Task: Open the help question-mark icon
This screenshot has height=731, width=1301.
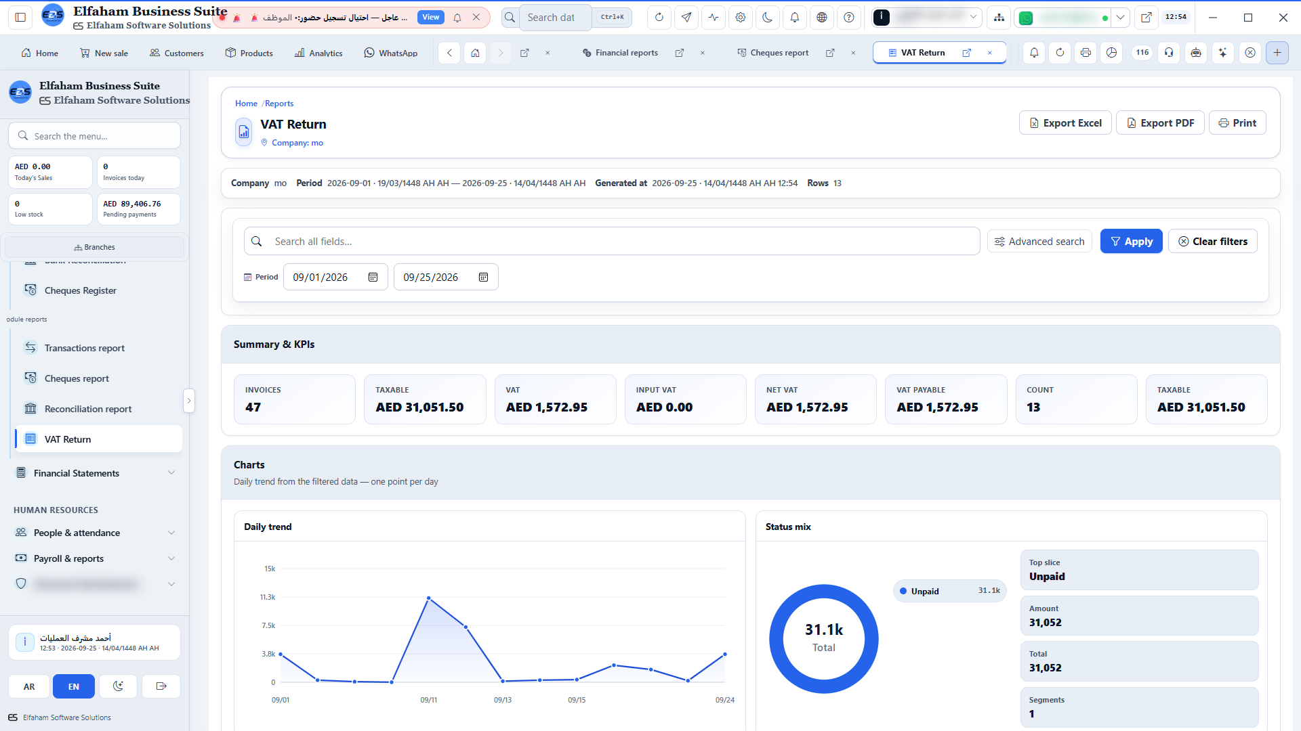Action: coord(849,18)
